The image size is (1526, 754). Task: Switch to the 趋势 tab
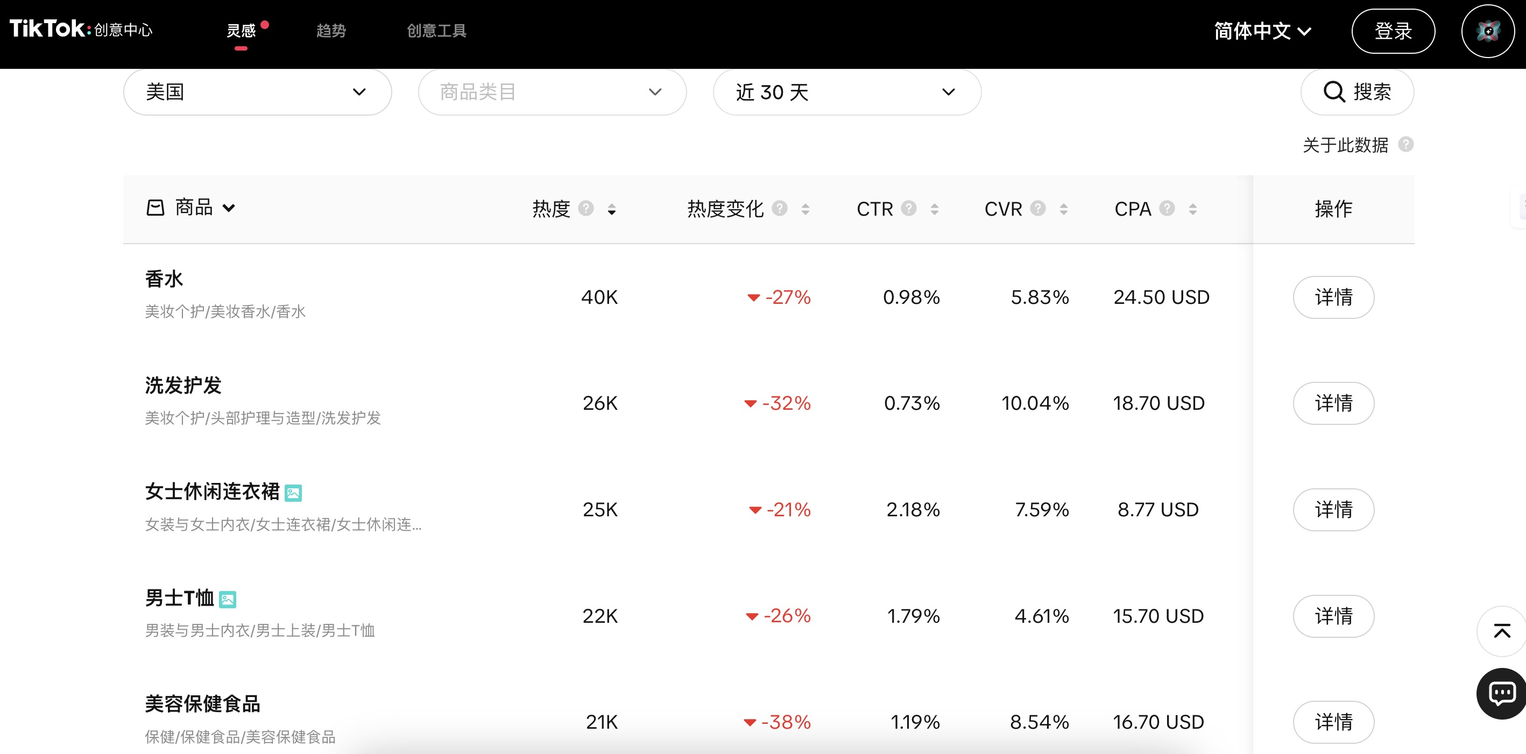pyautogui.click(x=330, y=31)
